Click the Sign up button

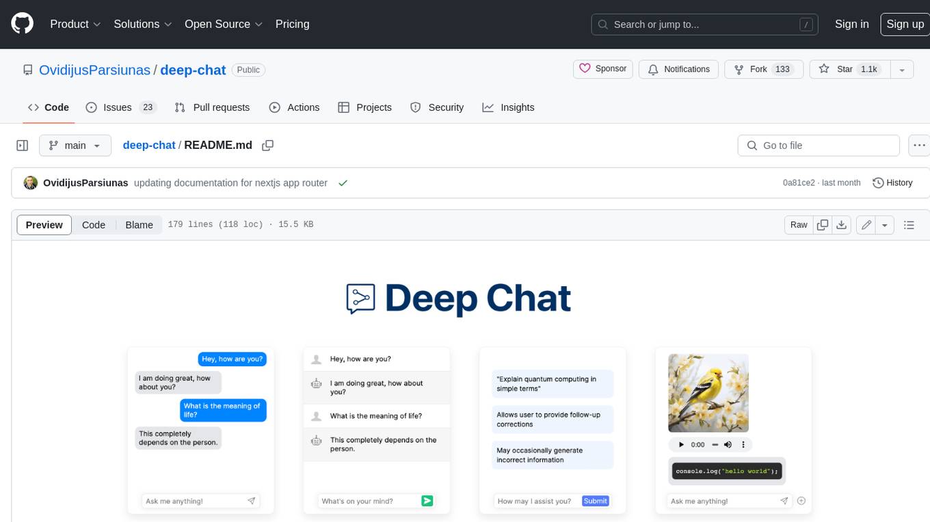[905, 24]
